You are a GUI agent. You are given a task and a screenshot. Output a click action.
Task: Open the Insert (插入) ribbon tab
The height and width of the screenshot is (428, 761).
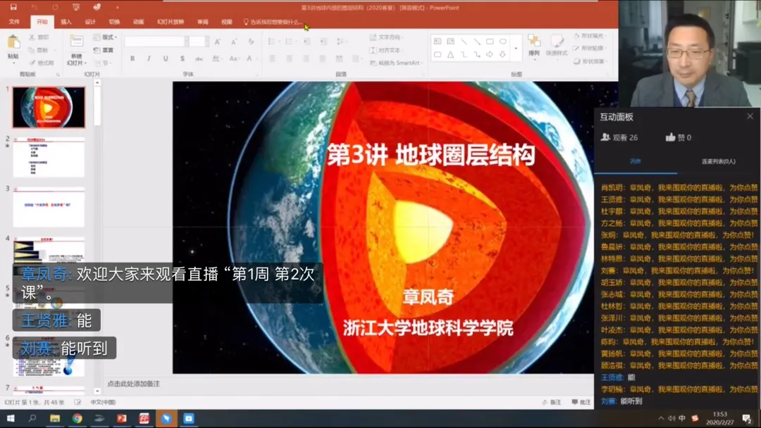coord(66,22)
